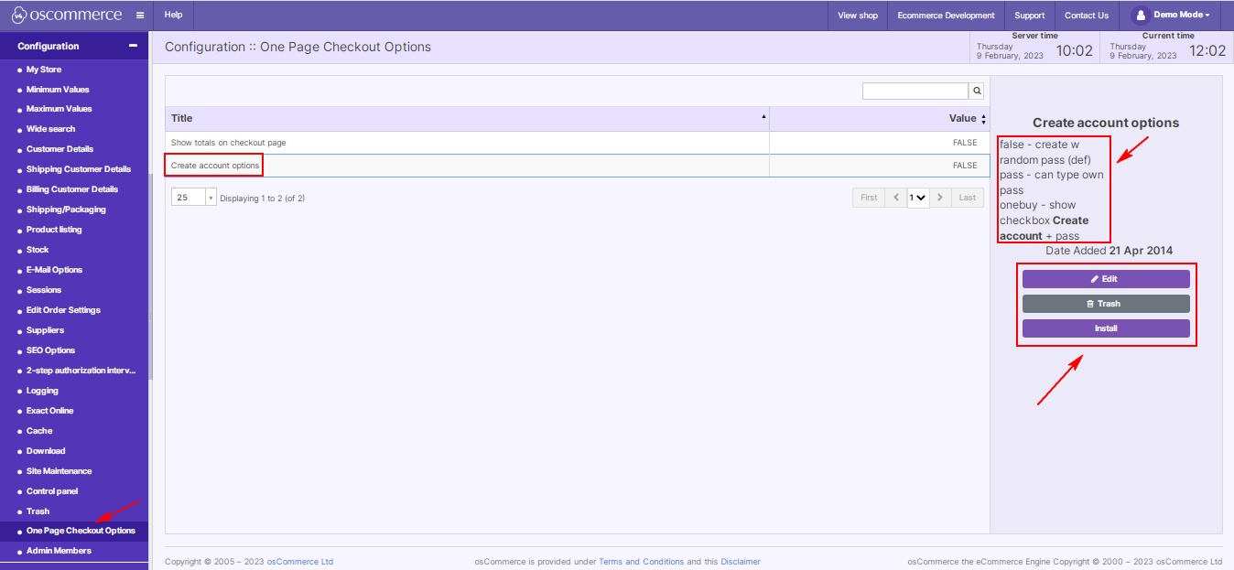The height and width of the screenshot is (570, 1234).
Task: Open Shipping Customer Details
Action: (x=79, y=169)
